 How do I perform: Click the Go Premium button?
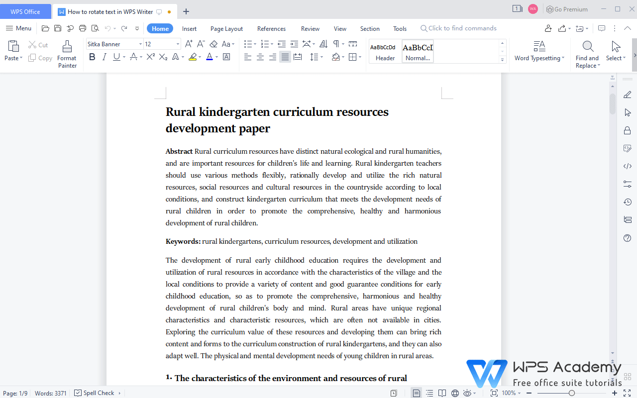coord(566,9)
